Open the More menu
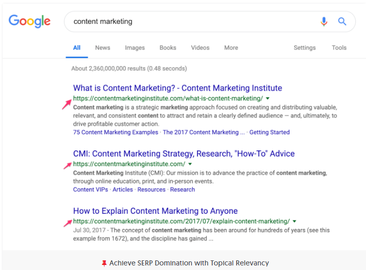Viewport: 366px width, 270px height. pos(231,48)
